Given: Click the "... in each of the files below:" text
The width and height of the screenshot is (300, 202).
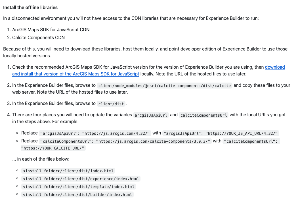Looking at the screenshot, I should tap(41, 159).
